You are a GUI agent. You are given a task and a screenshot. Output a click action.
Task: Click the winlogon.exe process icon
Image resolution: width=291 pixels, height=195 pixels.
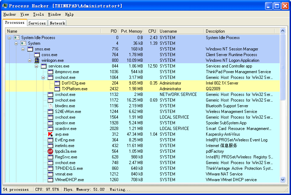click(37, 60)
